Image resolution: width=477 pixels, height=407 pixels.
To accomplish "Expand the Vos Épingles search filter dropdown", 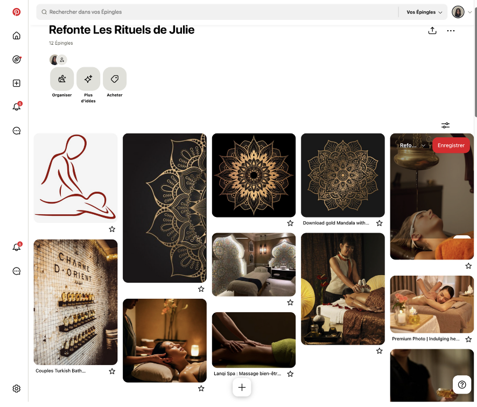I will click(424, 12).
